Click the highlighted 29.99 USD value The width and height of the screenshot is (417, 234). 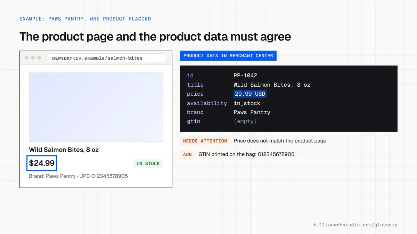tap(250, 94)
